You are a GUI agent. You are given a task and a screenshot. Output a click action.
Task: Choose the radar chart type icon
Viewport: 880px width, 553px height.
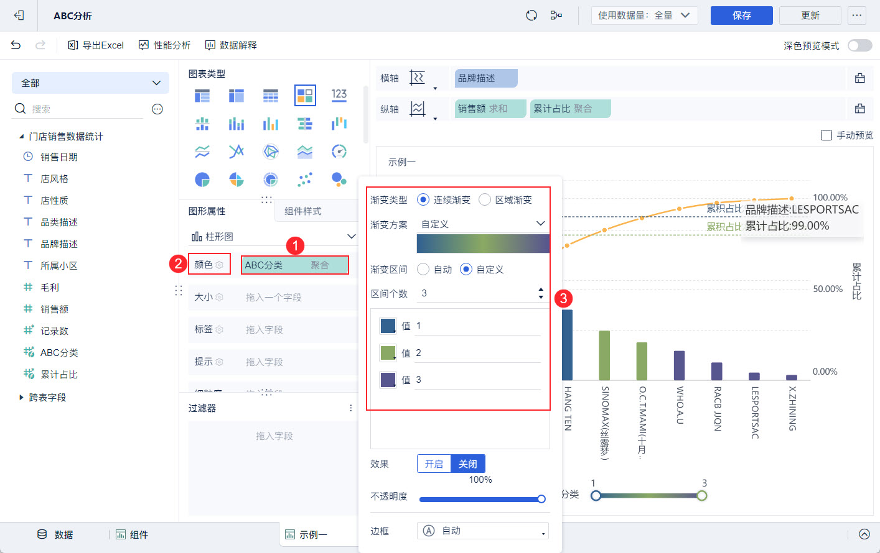click(271, 152)
